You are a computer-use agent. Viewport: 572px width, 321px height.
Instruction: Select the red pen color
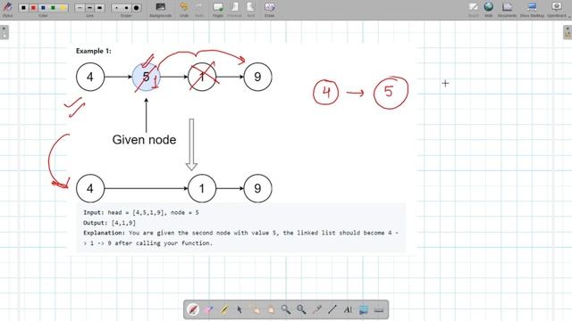click(33, 8)
